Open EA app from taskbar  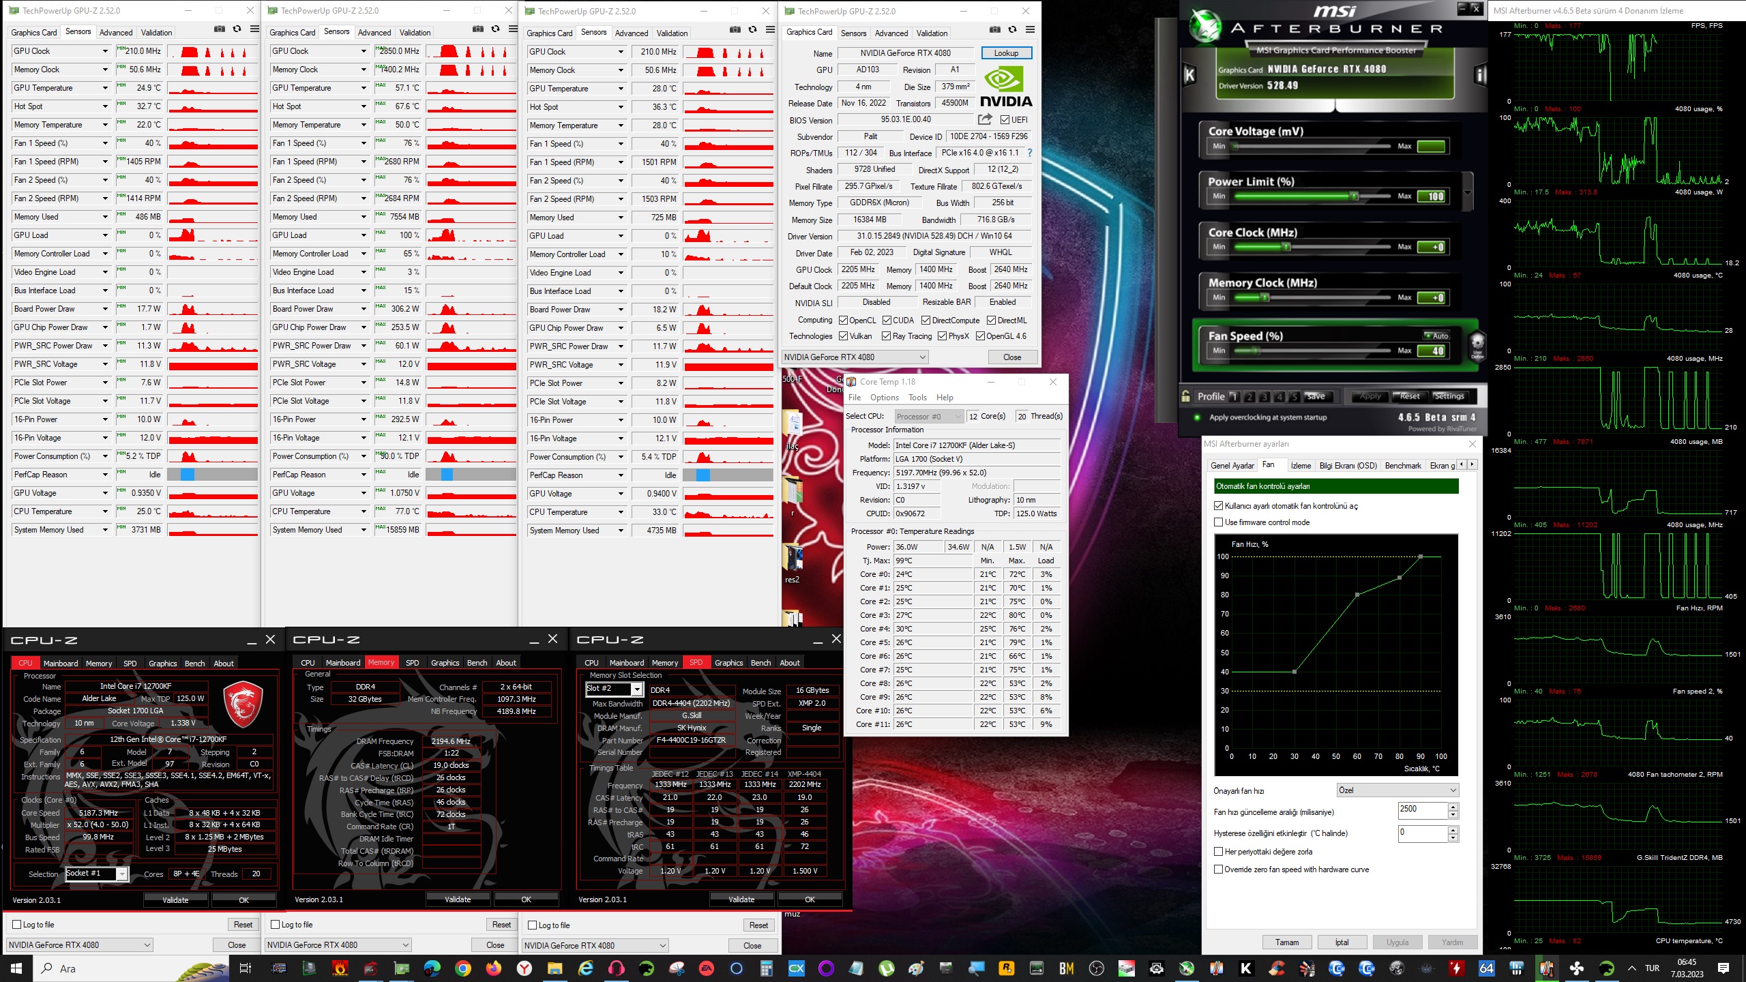(706, 968)
